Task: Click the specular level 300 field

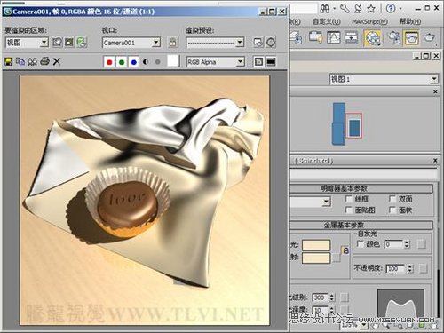Action: [x=321, y=297]
